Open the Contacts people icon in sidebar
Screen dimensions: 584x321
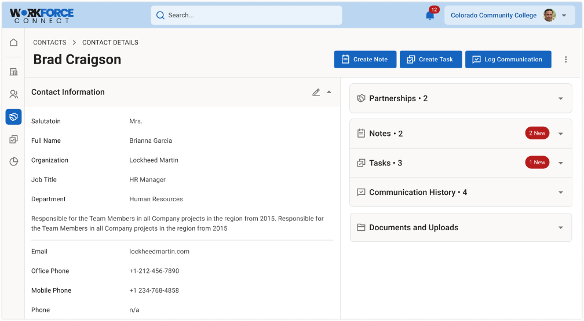point(13,94)
